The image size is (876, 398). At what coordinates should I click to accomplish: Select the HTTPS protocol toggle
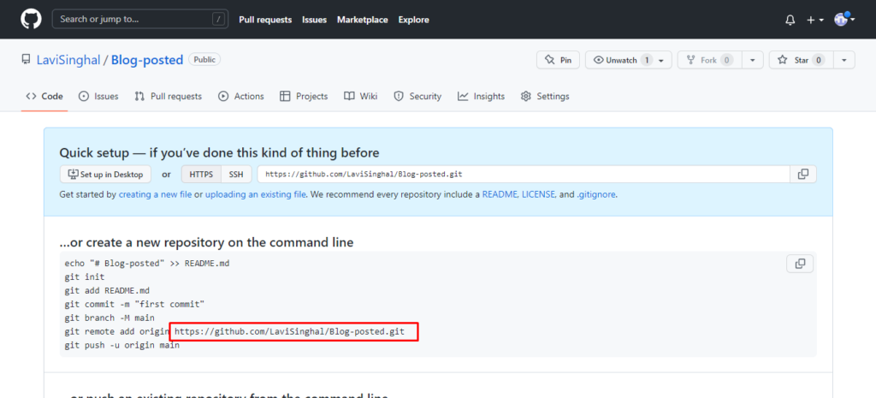201,174
